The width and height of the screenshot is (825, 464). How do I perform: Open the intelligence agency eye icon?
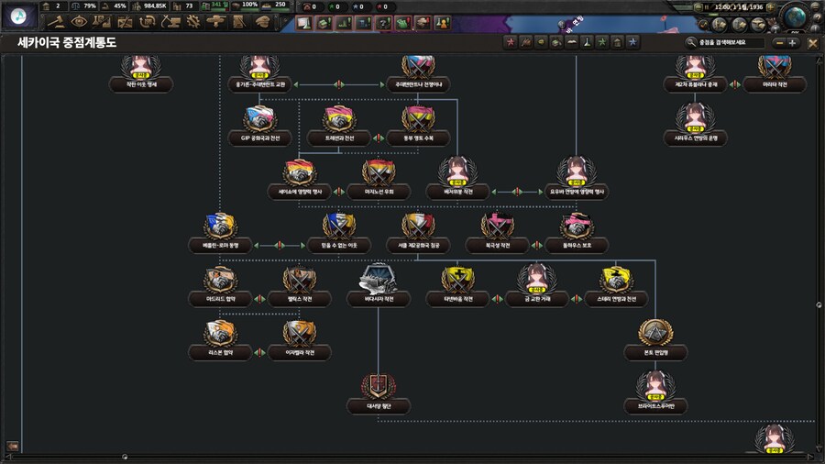pyautogui.click(x=78, y=21)
